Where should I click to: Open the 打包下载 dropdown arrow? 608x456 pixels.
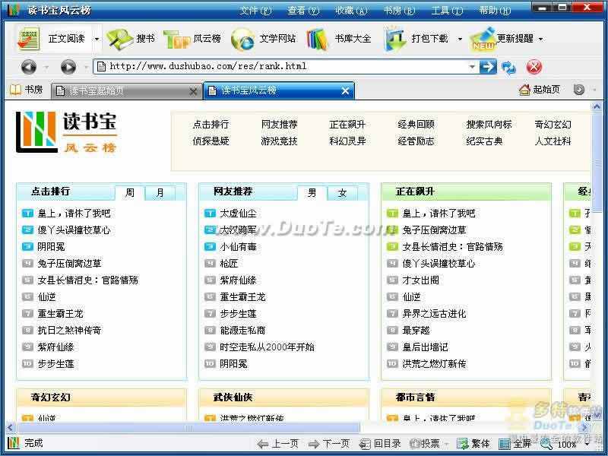pos(460,39)
